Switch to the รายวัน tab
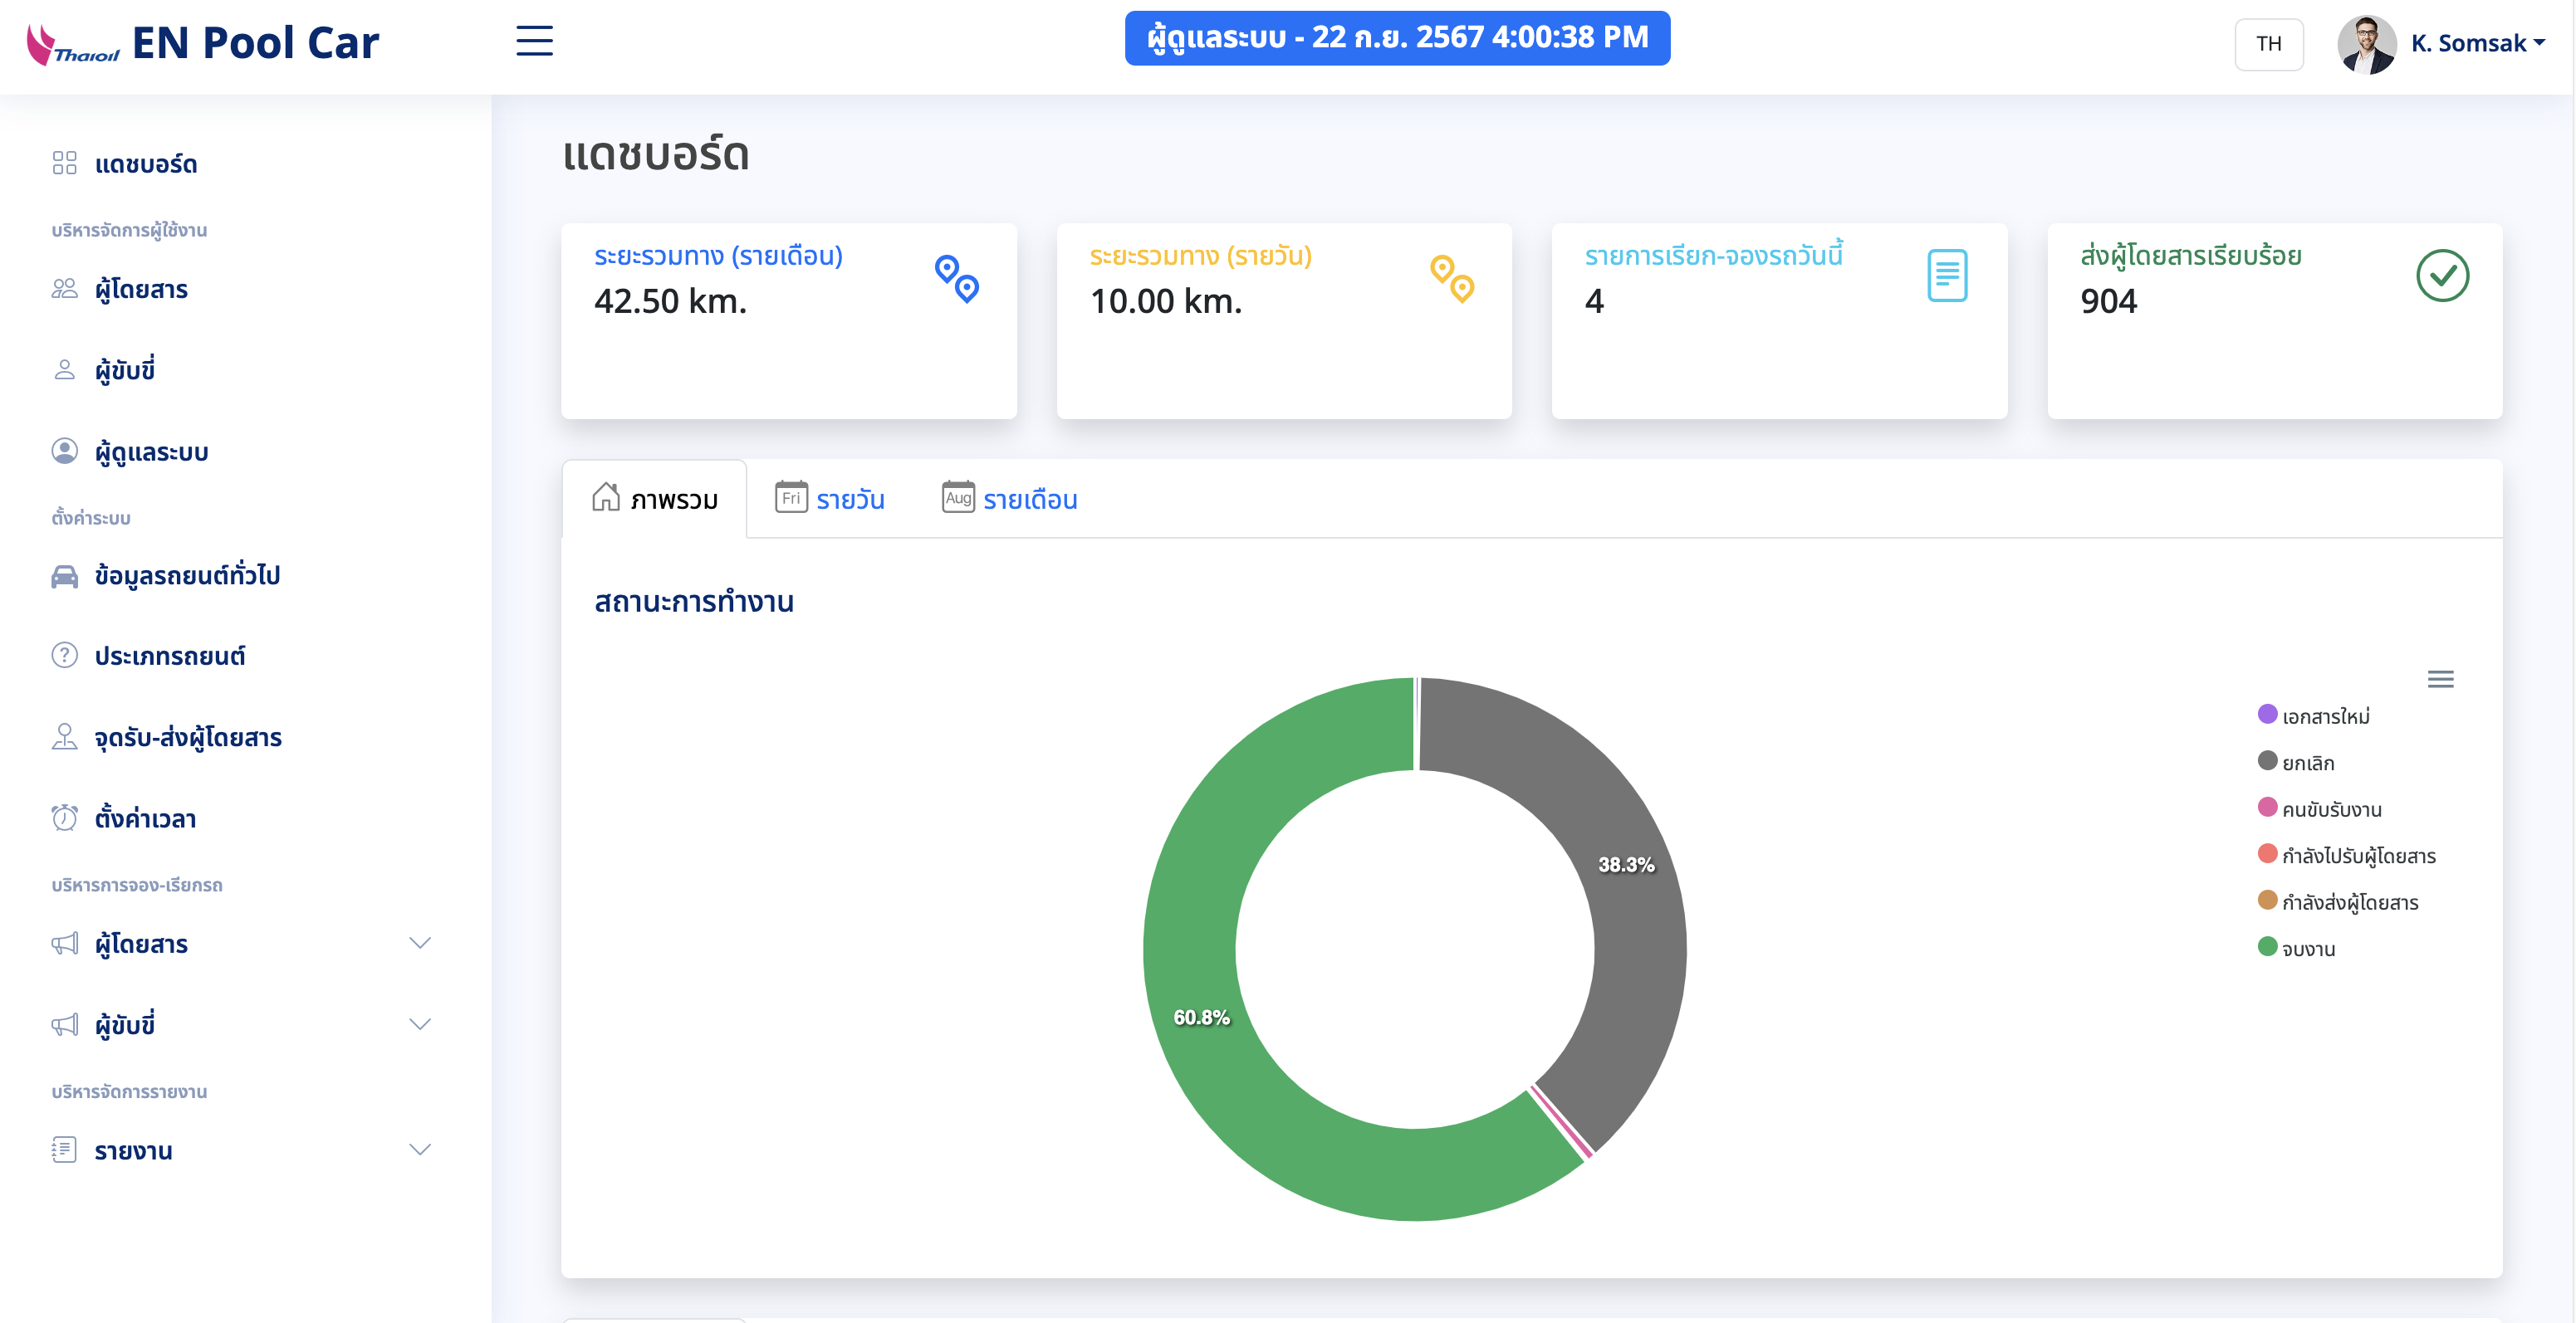The height and width of the screenshot is (1323, 2576). (831, 499)
